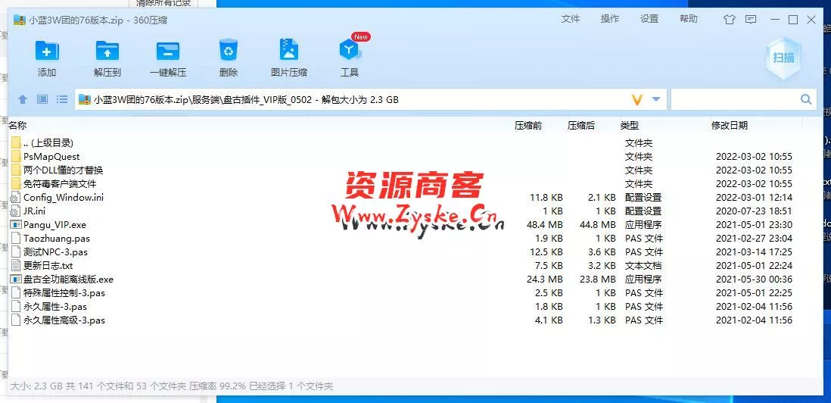
Task: Click the Scan (扫描) hexagon button
Action: coord(783,58)
